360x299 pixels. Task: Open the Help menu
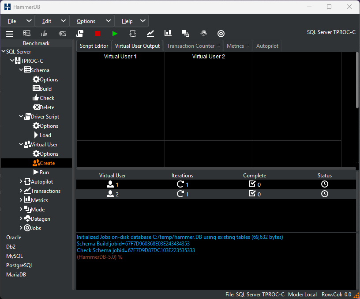click(x=131, y=21)
